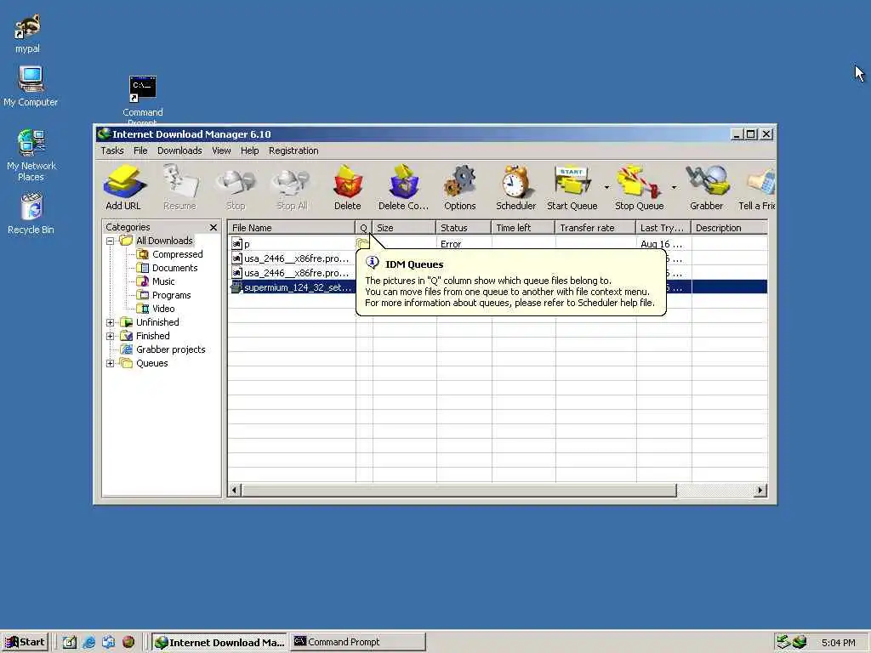Open the mypal desktop shortcut
871x653 pixels.
click(x=27, y=33)
